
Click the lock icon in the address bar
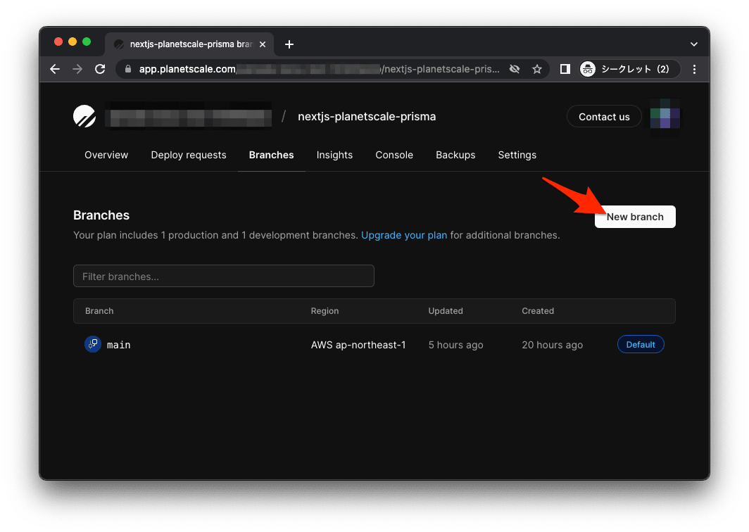(128, 69)
